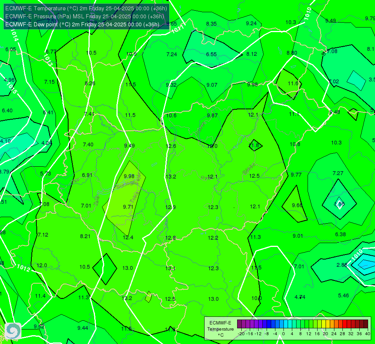Click the ECMWF-E Temperature °C legend title
This screenshot has height=344, width=375.
click(x=221, y=329)
